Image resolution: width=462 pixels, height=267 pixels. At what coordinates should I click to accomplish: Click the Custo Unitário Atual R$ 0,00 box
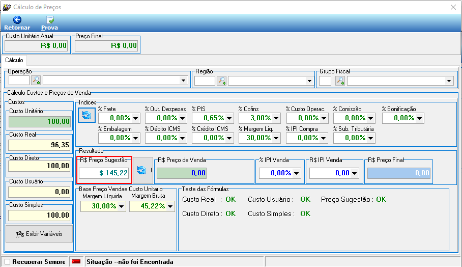(x=36, y=46)
